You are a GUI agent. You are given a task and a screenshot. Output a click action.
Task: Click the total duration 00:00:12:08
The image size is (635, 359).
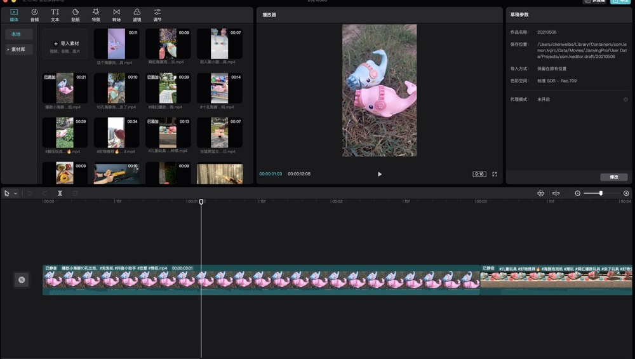[299, 174]
